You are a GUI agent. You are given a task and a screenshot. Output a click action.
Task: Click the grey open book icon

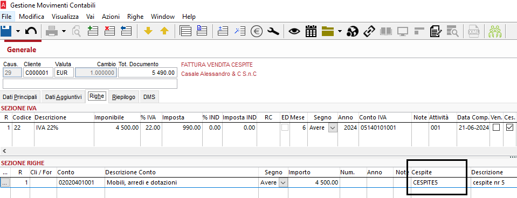[386, 32]
